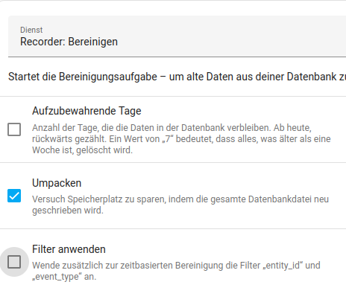Uncheck the Umpacken checkbox
Image resolution: width=346 pixels, height=308 pixels.
pyautogui.click(x=14, y=196)
